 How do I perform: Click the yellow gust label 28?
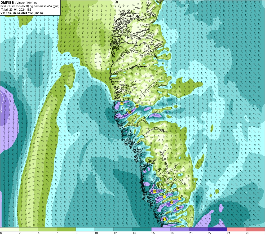coord(122,103)
